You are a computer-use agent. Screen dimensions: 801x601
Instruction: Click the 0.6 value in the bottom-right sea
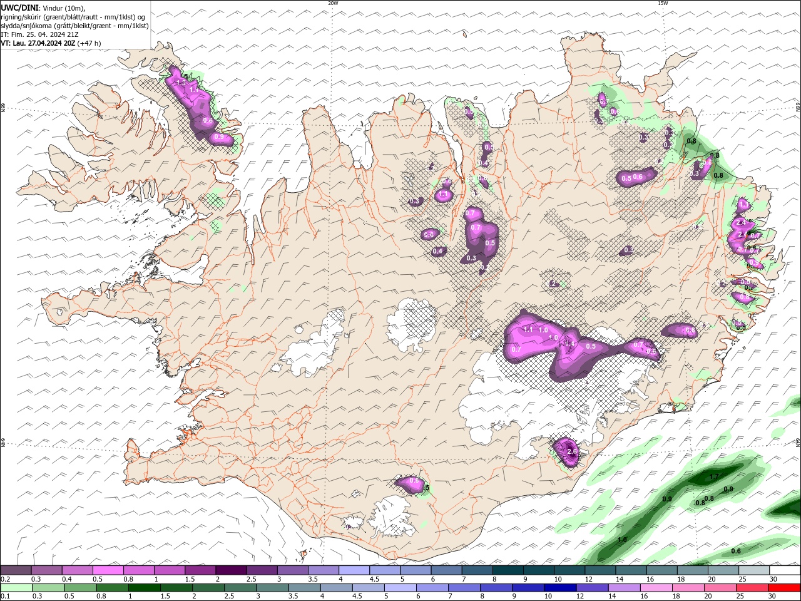[x=736, y=551]
